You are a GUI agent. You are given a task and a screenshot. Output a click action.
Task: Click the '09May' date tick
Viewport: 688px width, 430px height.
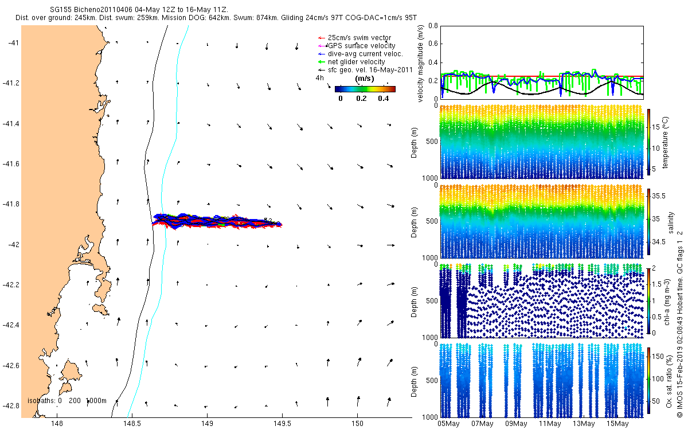516,424
